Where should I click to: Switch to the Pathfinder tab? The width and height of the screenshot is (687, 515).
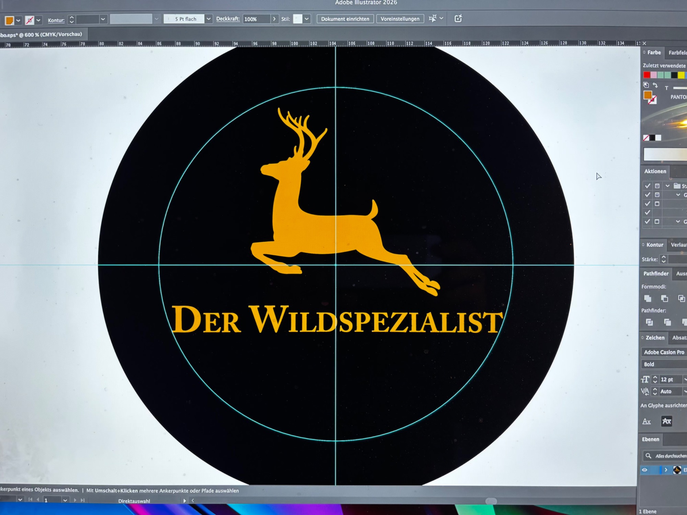[656, 274]
